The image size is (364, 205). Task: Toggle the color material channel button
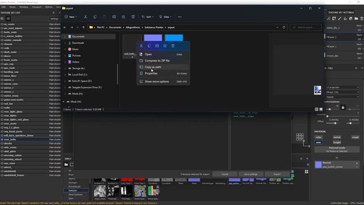[318, 137]
